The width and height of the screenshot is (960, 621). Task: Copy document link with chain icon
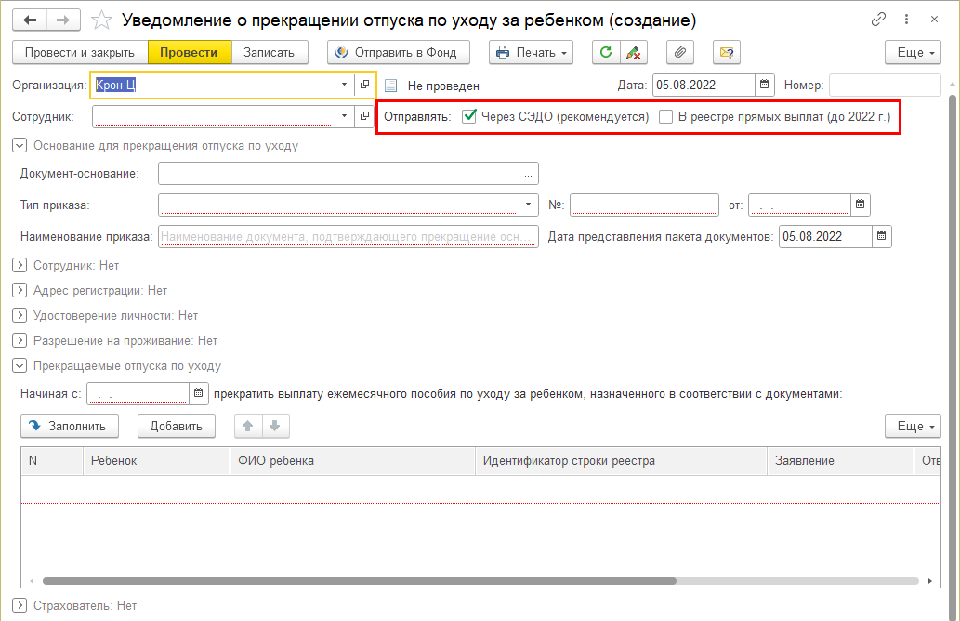pos(878,20)
